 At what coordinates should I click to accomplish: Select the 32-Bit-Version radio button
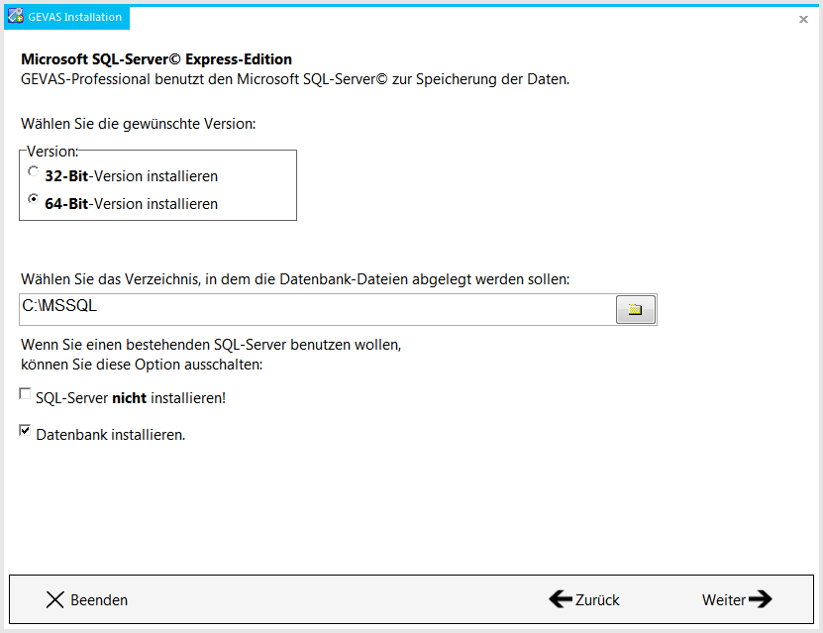click(33, 171)
